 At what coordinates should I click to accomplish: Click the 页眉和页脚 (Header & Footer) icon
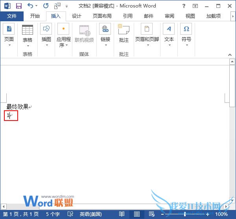coord(147,29)
